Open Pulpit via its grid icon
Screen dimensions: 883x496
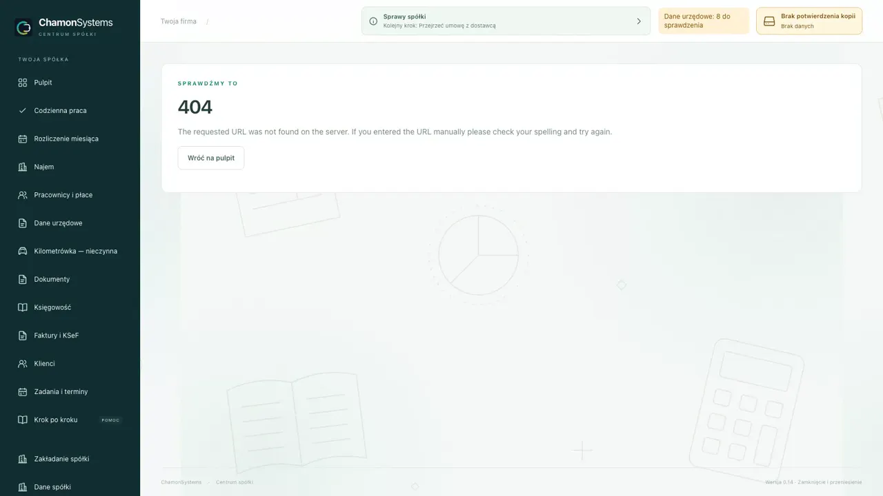22,83
